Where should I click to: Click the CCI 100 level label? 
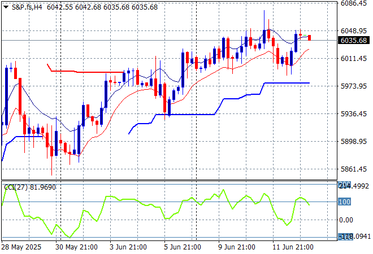tap(344, 202)
